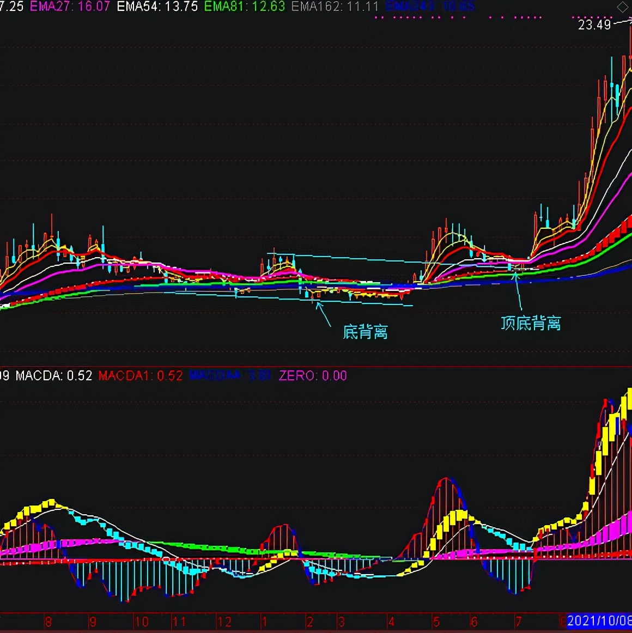The width and height of the screenshot is (632, 633).
Task: Select the 顶底背离 text annotation
Action: [531, 323]
